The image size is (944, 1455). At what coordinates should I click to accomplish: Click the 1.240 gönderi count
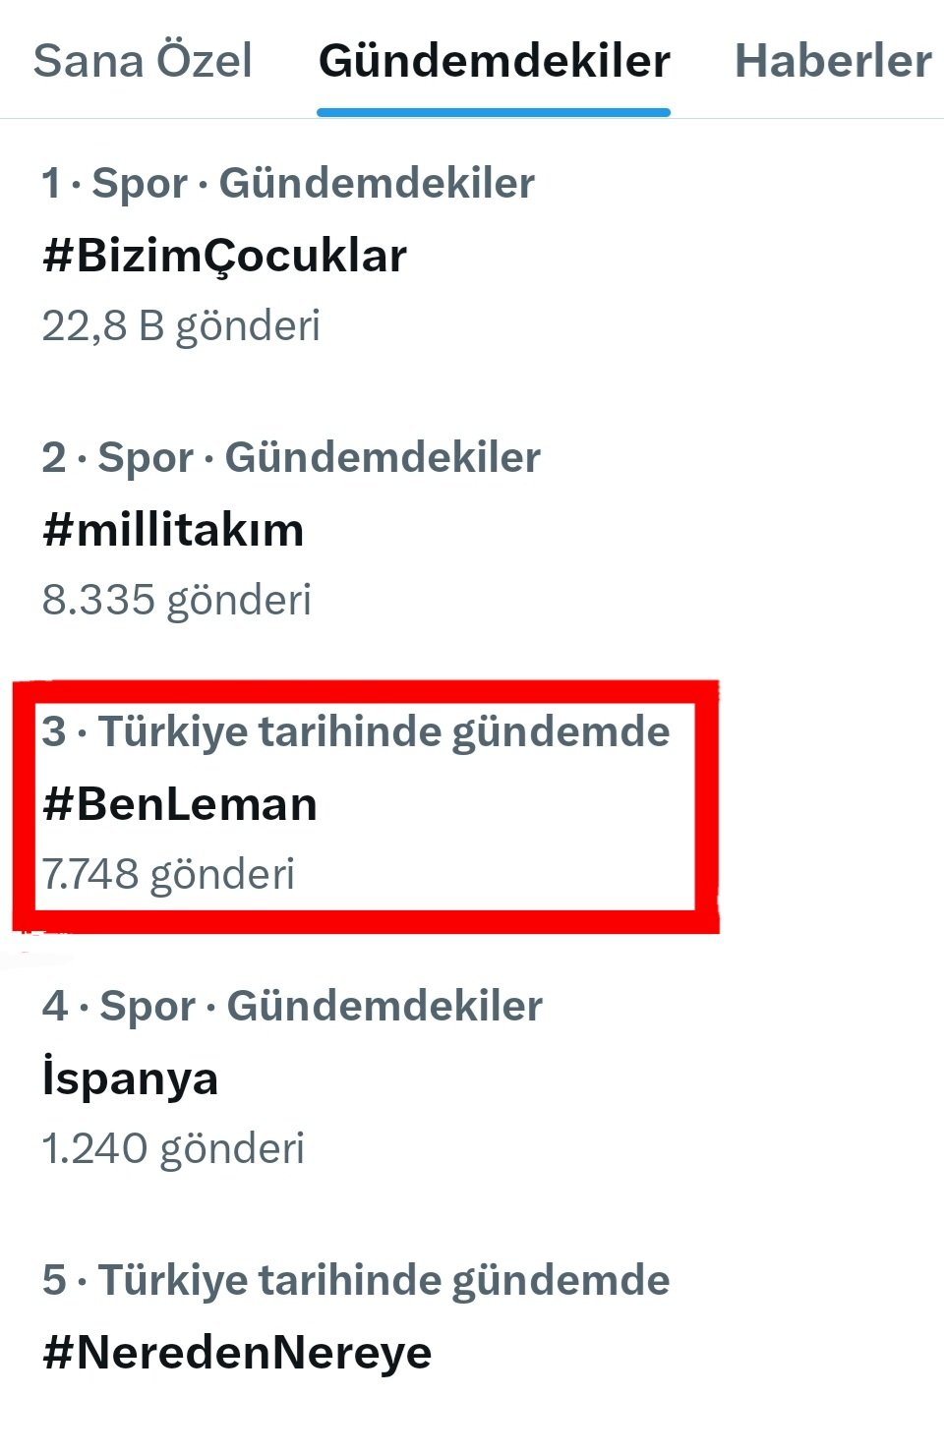pos(173,1148)
